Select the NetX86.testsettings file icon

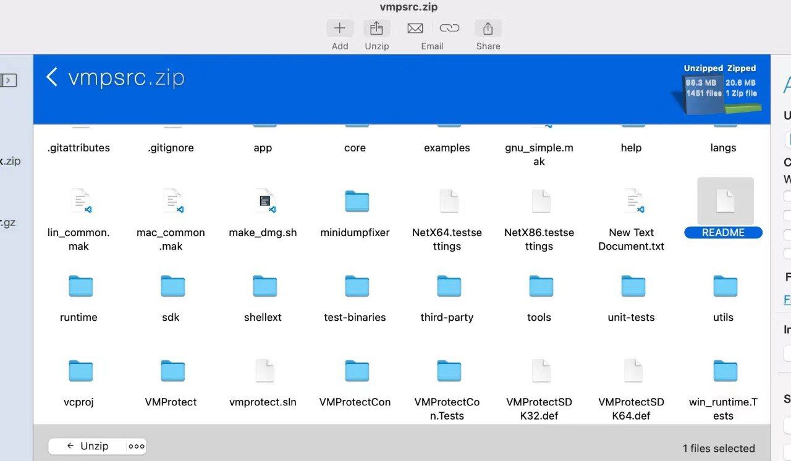[x=541, y=202]
